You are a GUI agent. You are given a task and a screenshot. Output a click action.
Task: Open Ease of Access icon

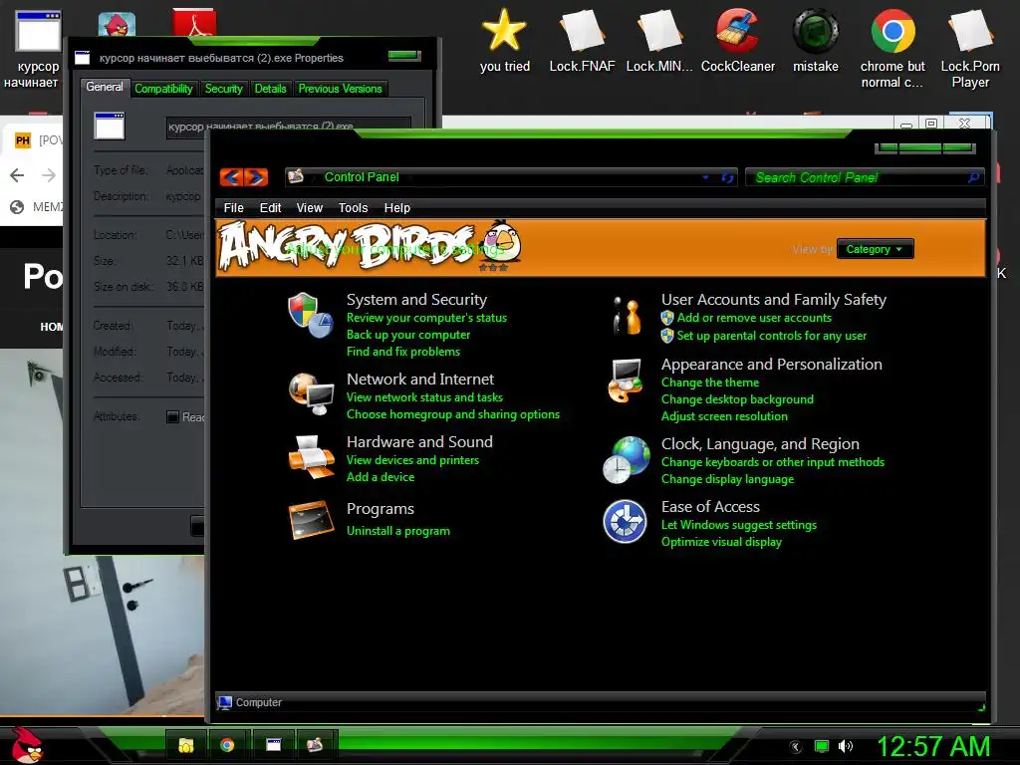tap(625, 521)
